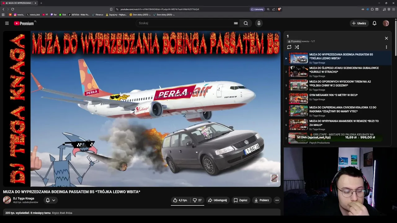
Task: Click Pobierz download button
Action: [261, 200]
